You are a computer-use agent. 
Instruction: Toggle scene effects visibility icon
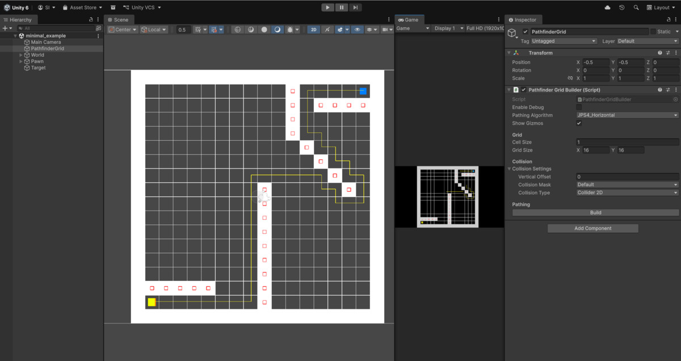tap(340, 29)
